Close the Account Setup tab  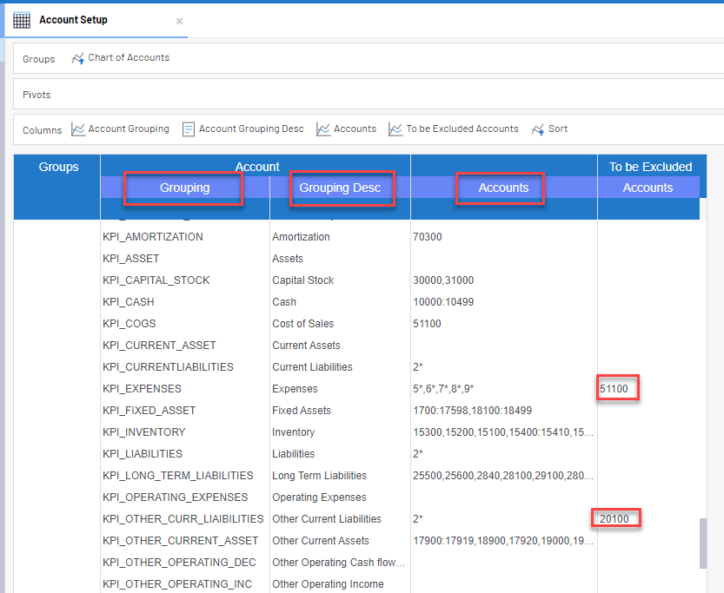[179, 22]
